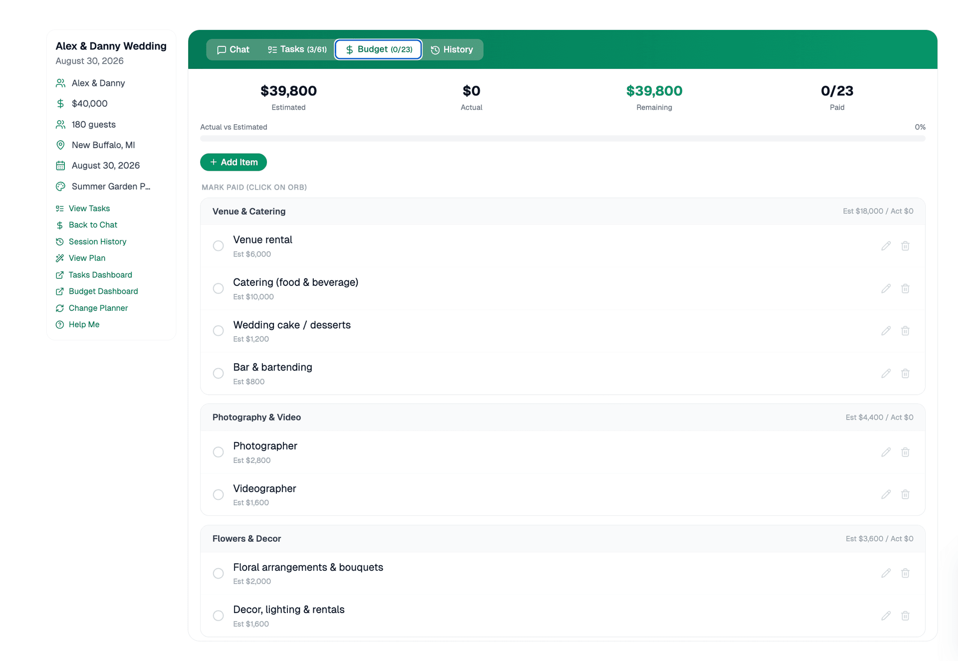
Task: Open the Budget Dashboard link
Action: (103, 291)
